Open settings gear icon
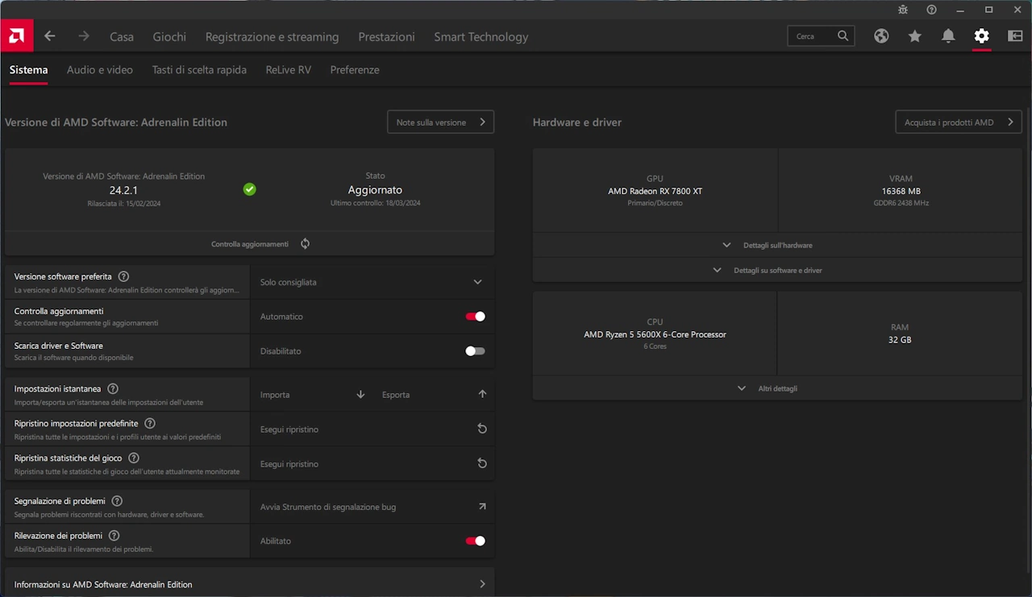1032x597 pixels. pos(981,36)
